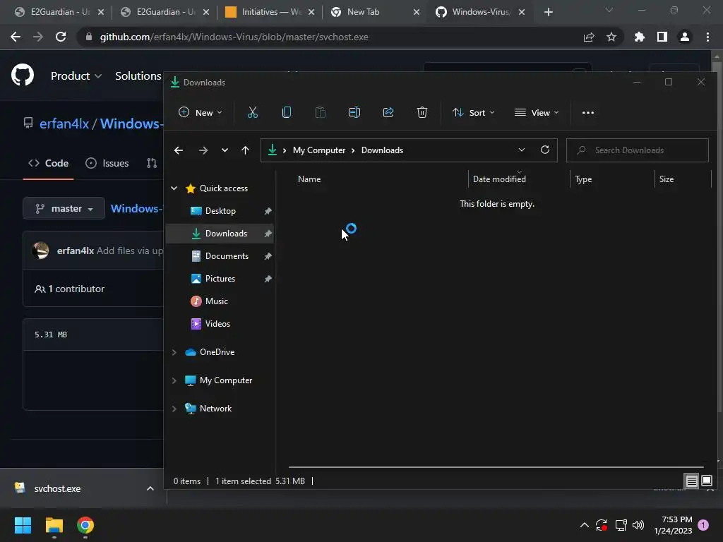Viewport: 723px width, 542px height.
Task: Click the Cut scissors icon in Downloads toolbar
Action: click(252, 112)
